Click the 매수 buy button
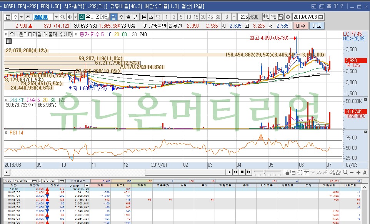370x224 pixels. point(301,26)
